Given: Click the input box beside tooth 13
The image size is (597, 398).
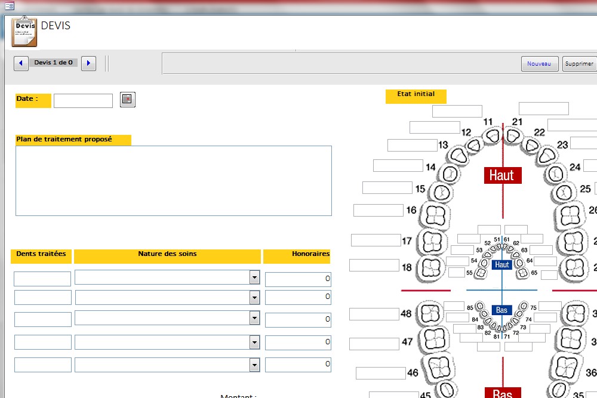Looking at the screenshot, I should click(412, 145).
